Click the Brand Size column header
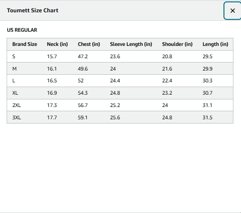 [25, 44]
